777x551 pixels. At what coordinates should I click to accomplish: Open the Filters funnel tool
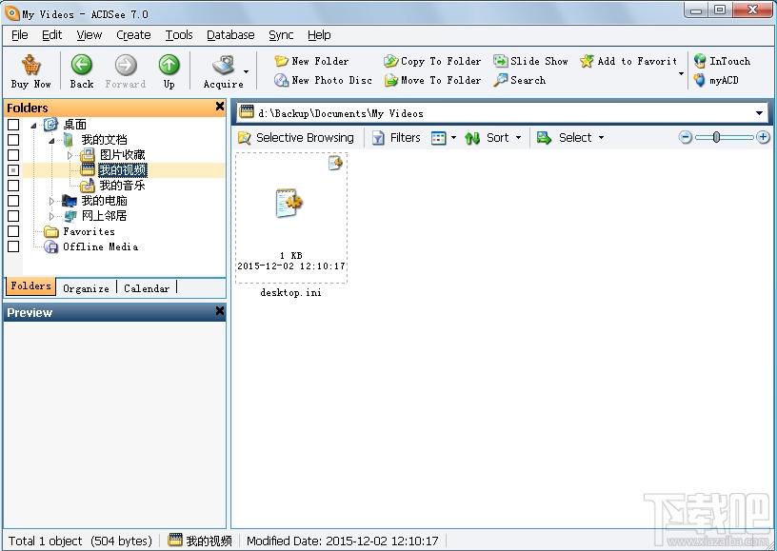point(378,138)
